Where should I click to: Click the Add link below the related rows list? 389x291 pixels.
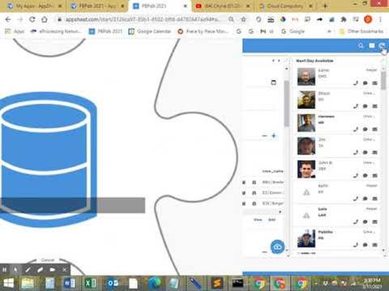[271, 220]
